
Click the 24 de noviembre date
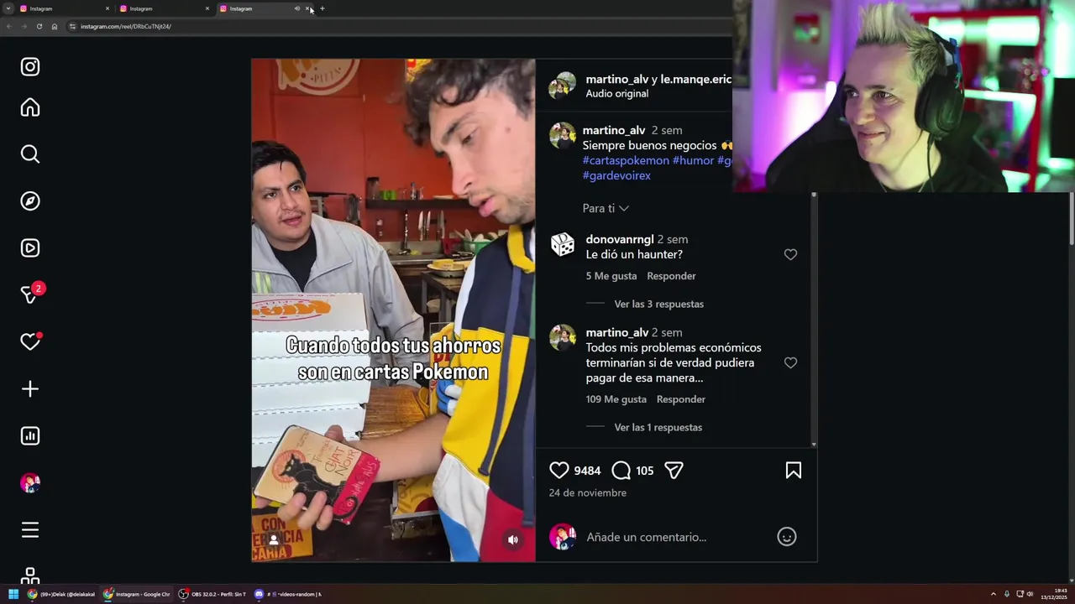pyautogui.click(x=588, y=492)
